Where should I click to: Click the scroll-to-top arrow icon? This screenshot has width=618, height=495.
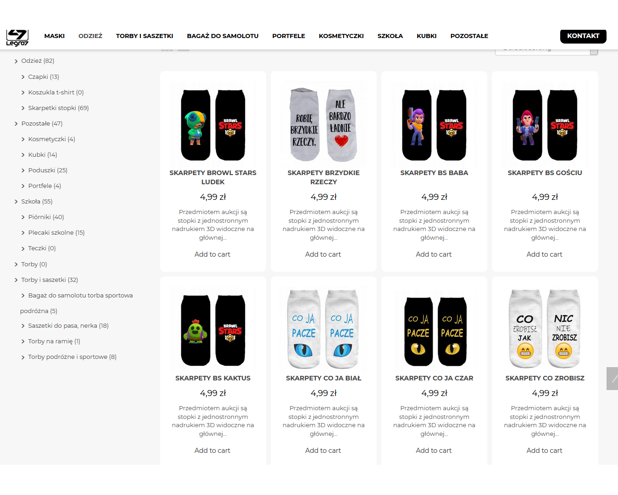(612, 379)
